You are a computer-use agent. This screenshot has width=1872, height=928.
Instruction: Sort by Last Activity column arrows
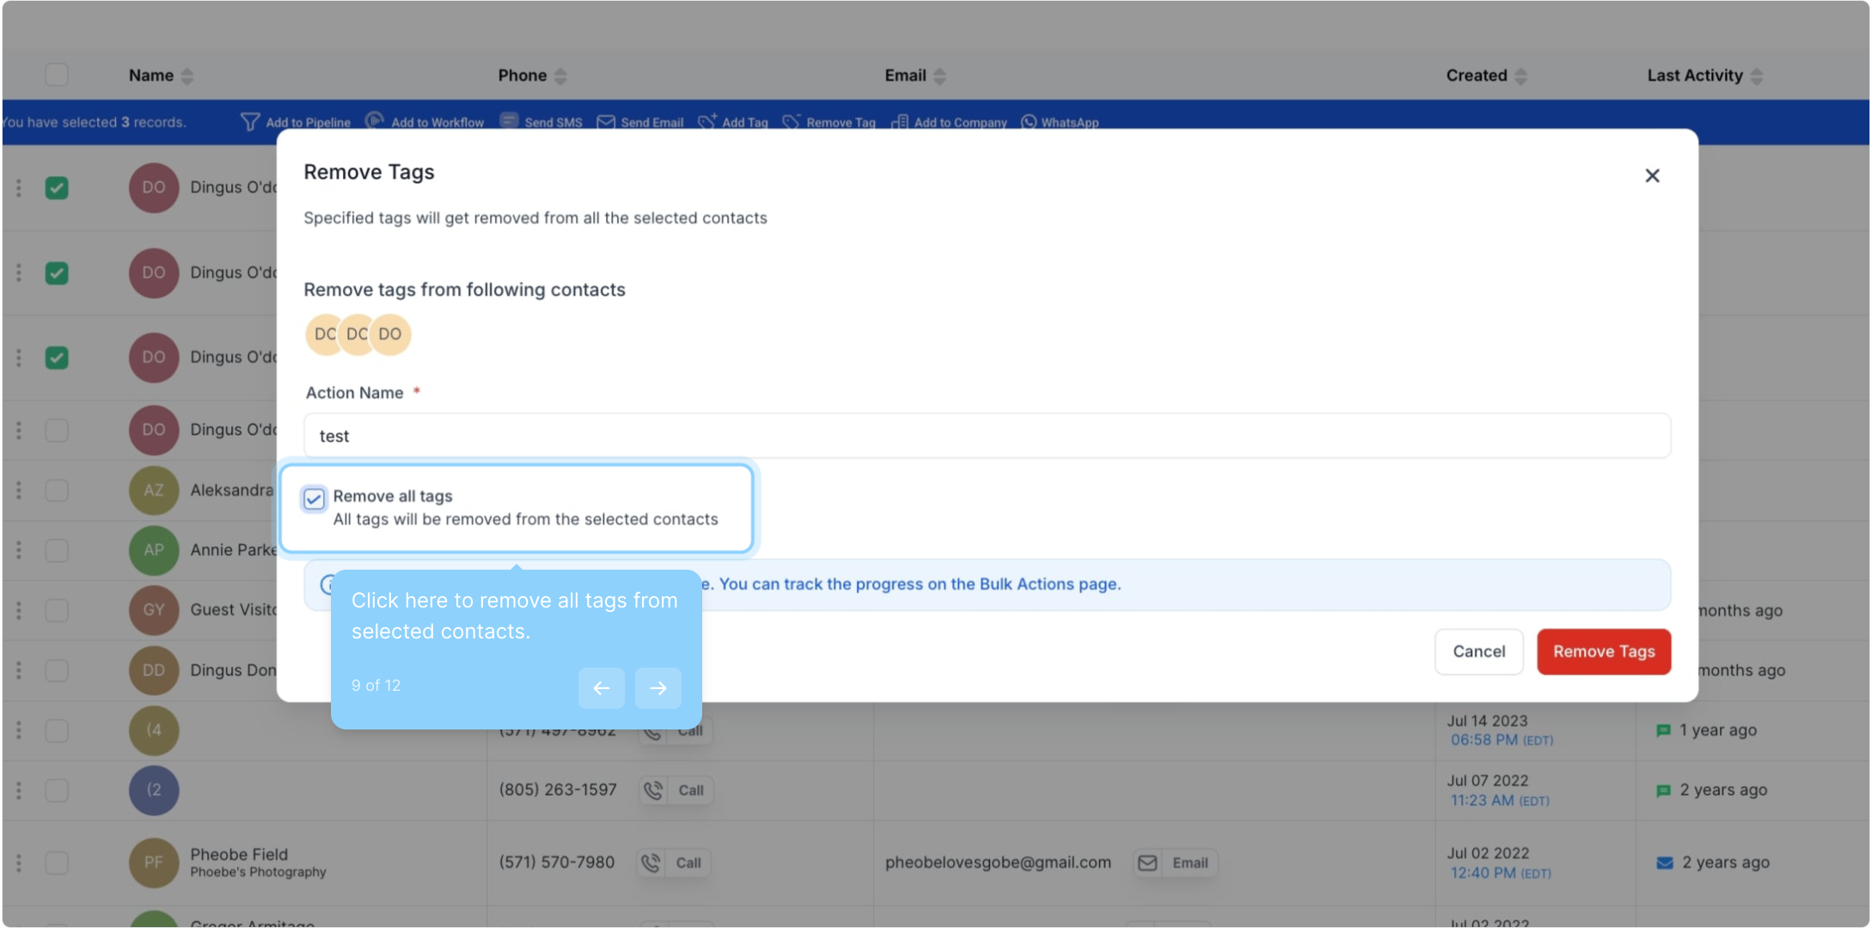tap(1756, 76)
